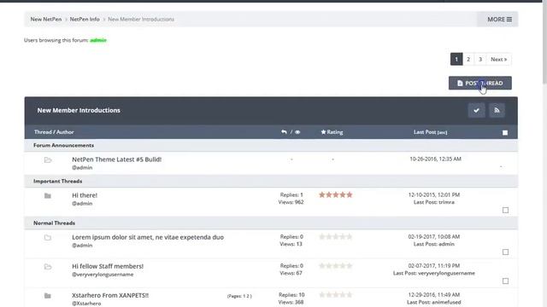
Task: Sort by the Last Post column header
Action: tap(425, 132)
